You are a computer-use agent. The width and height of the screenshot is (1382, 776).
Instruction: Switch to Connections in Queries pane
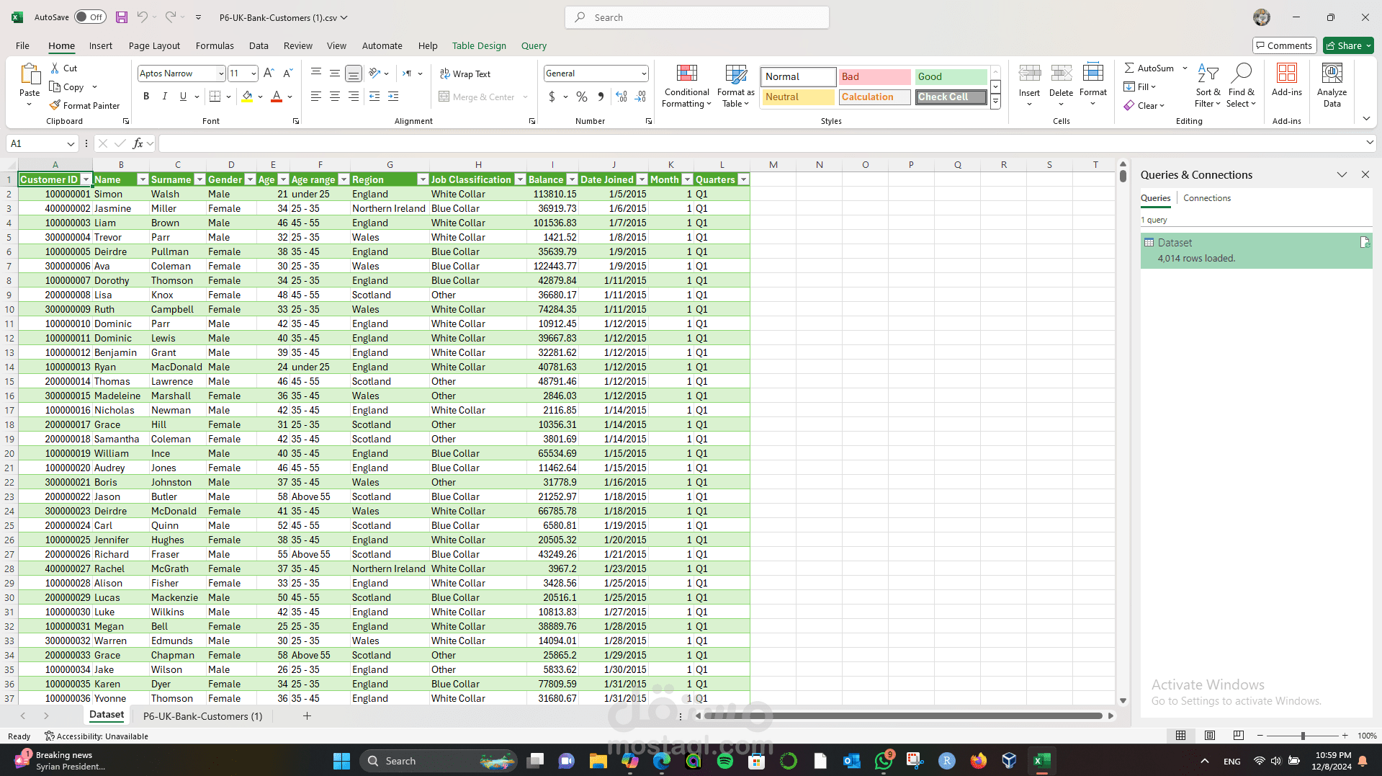1206,198
